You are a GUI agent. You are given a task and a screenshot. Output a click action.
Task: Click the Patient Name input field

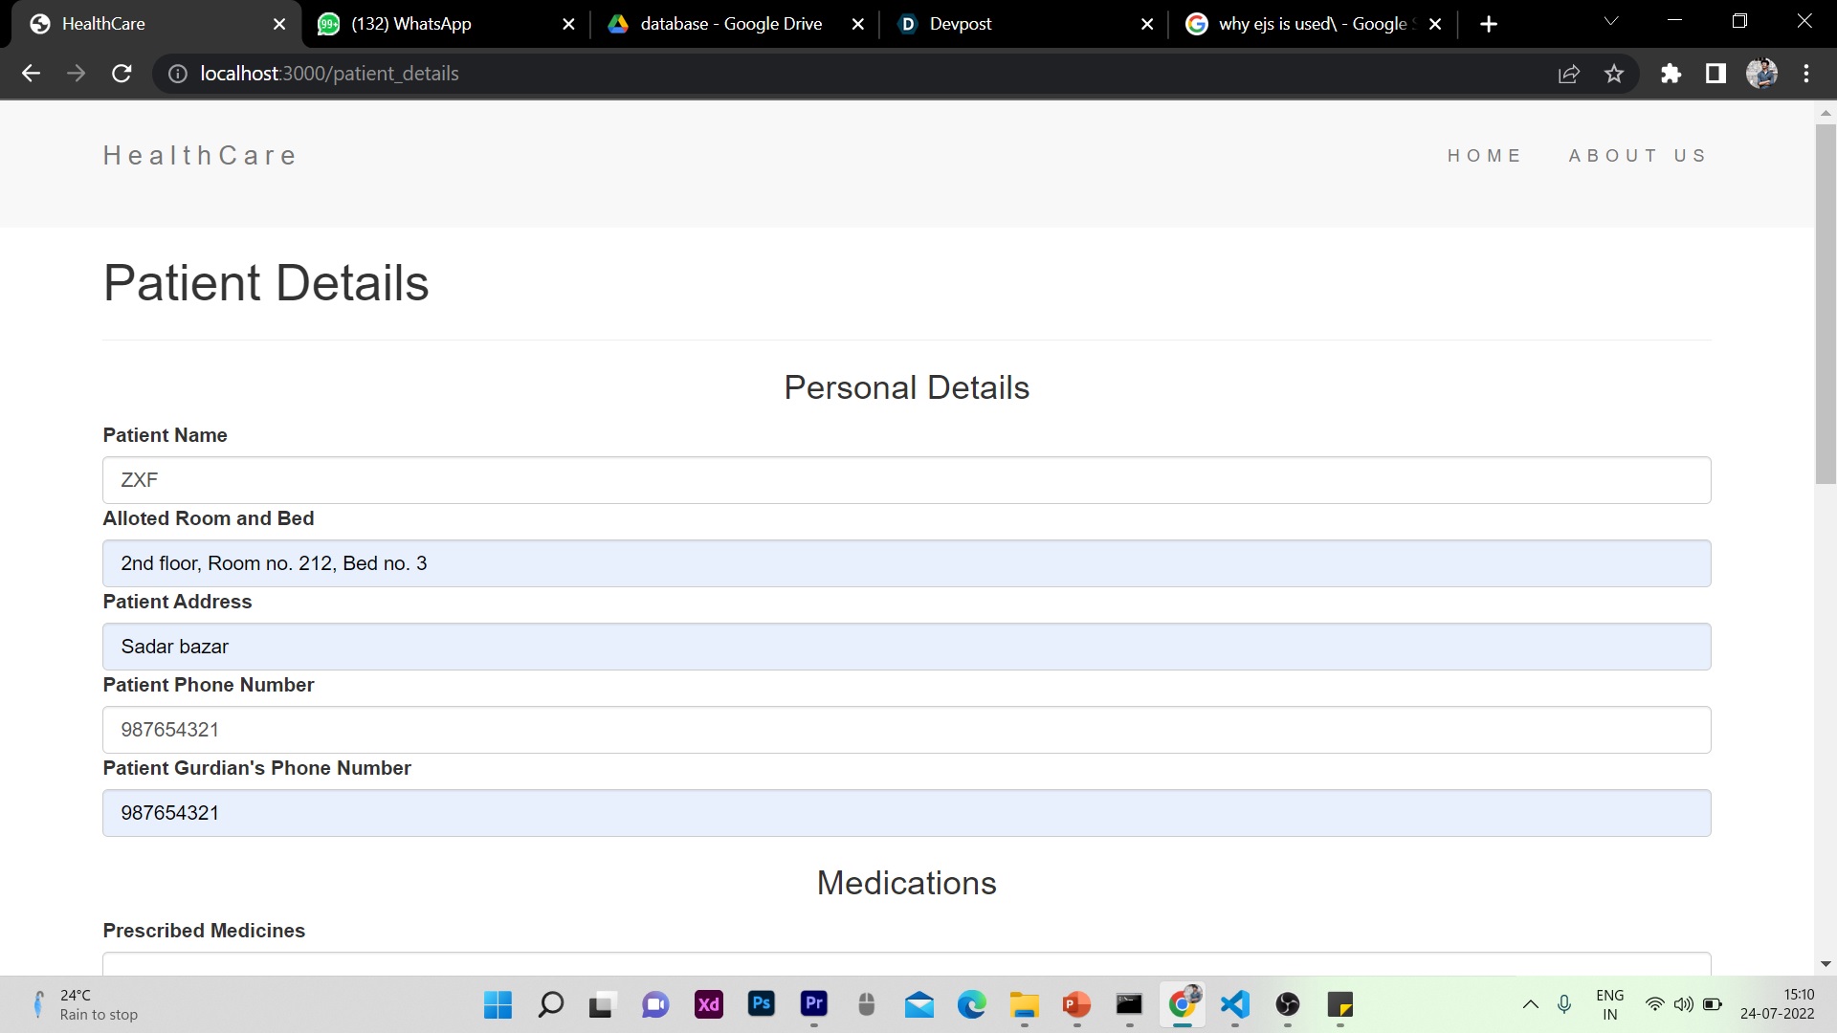[x=906, y=480]
